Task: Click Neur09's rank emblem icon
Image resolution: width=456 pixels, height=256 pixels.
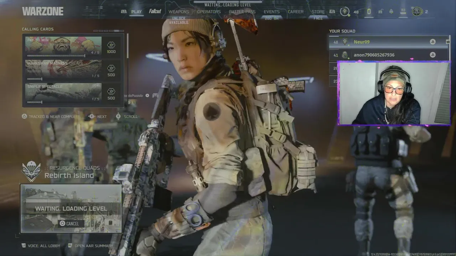Action: click(x=345, y=42)
